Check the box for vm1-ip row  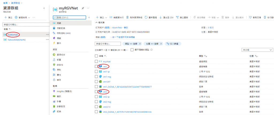96,72
